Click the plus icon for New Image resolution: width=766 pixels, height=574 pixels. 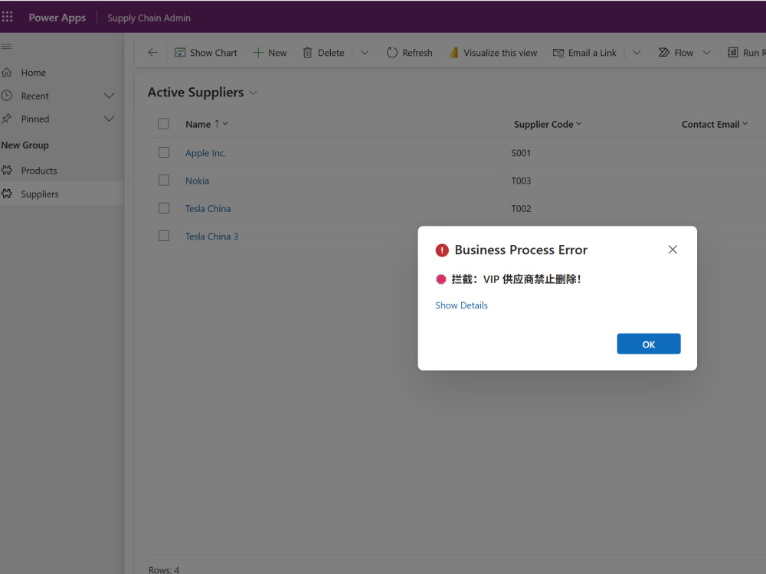pos(257,53)
